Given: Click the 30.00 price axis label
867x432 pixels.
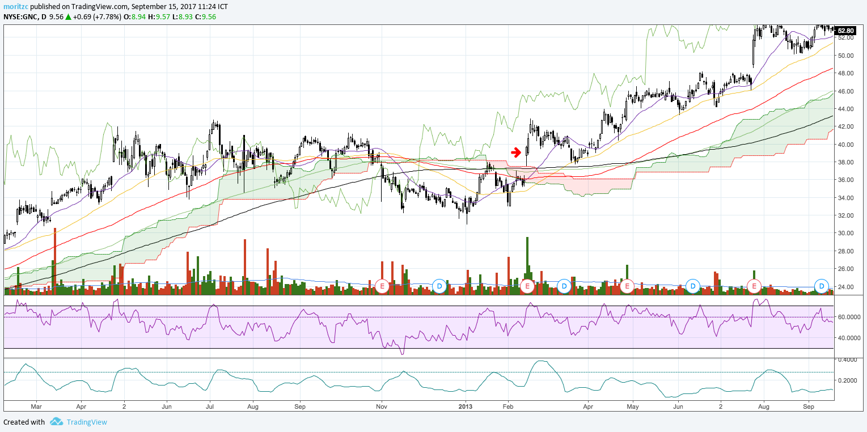Looking at the screenshot, I should click(x=845, y=233).
